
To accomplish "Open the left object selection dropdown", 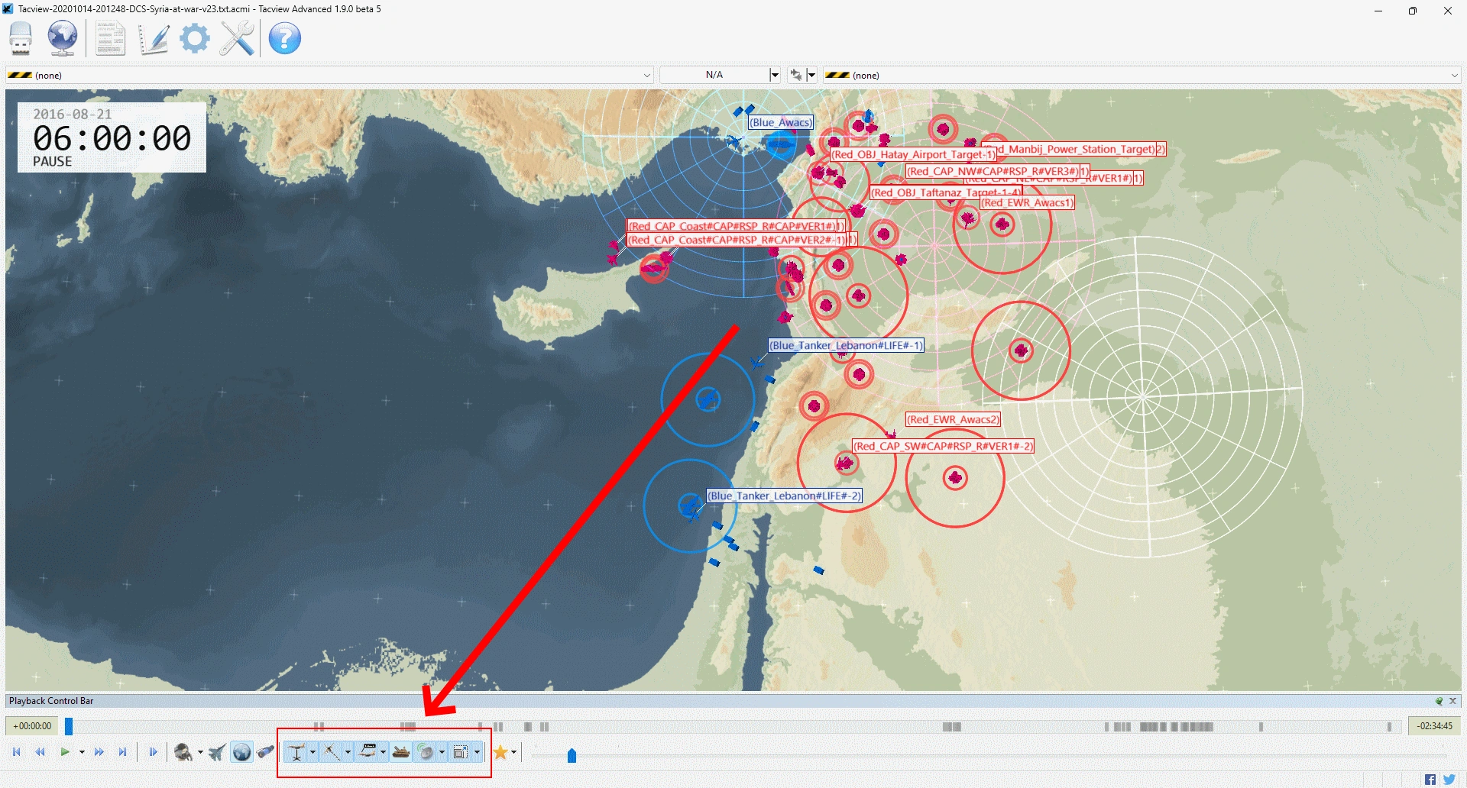I will click(x=329, y=75).
